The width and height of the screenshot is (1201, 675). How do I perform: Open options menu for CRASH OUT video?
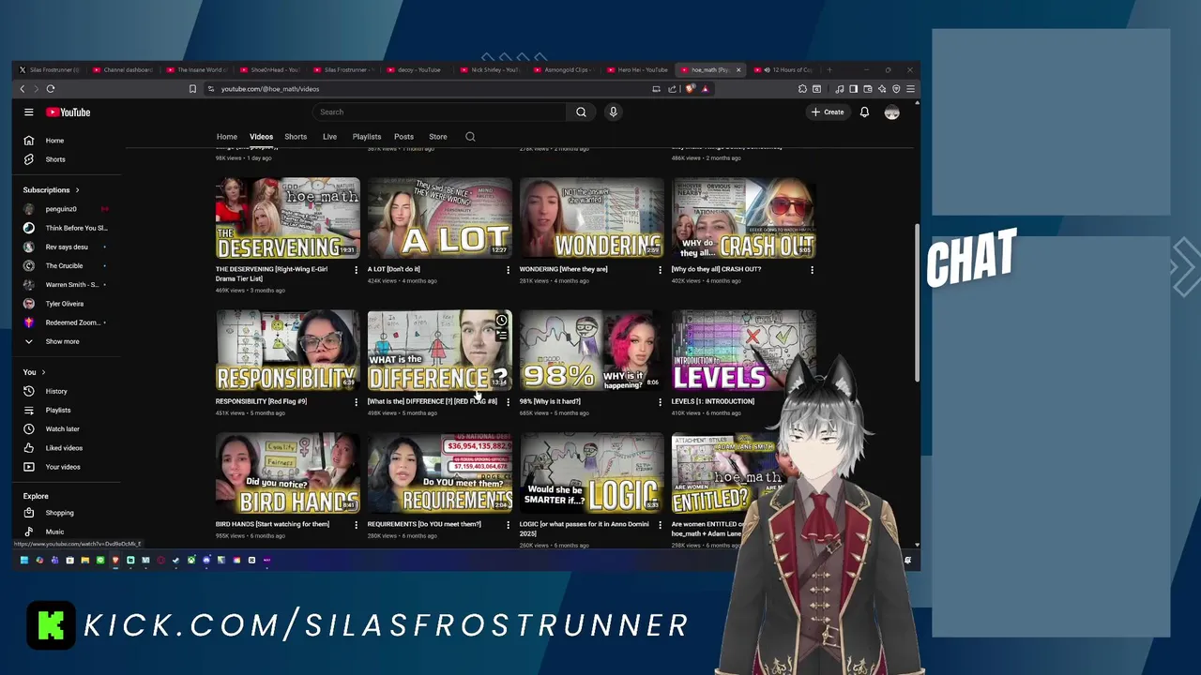click(x=812, y=270)
